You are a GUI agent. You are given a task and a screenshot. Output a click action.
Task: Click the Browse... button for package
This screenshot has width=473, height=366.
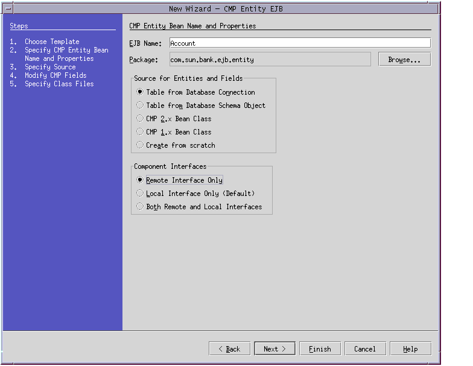coord(404,59)
